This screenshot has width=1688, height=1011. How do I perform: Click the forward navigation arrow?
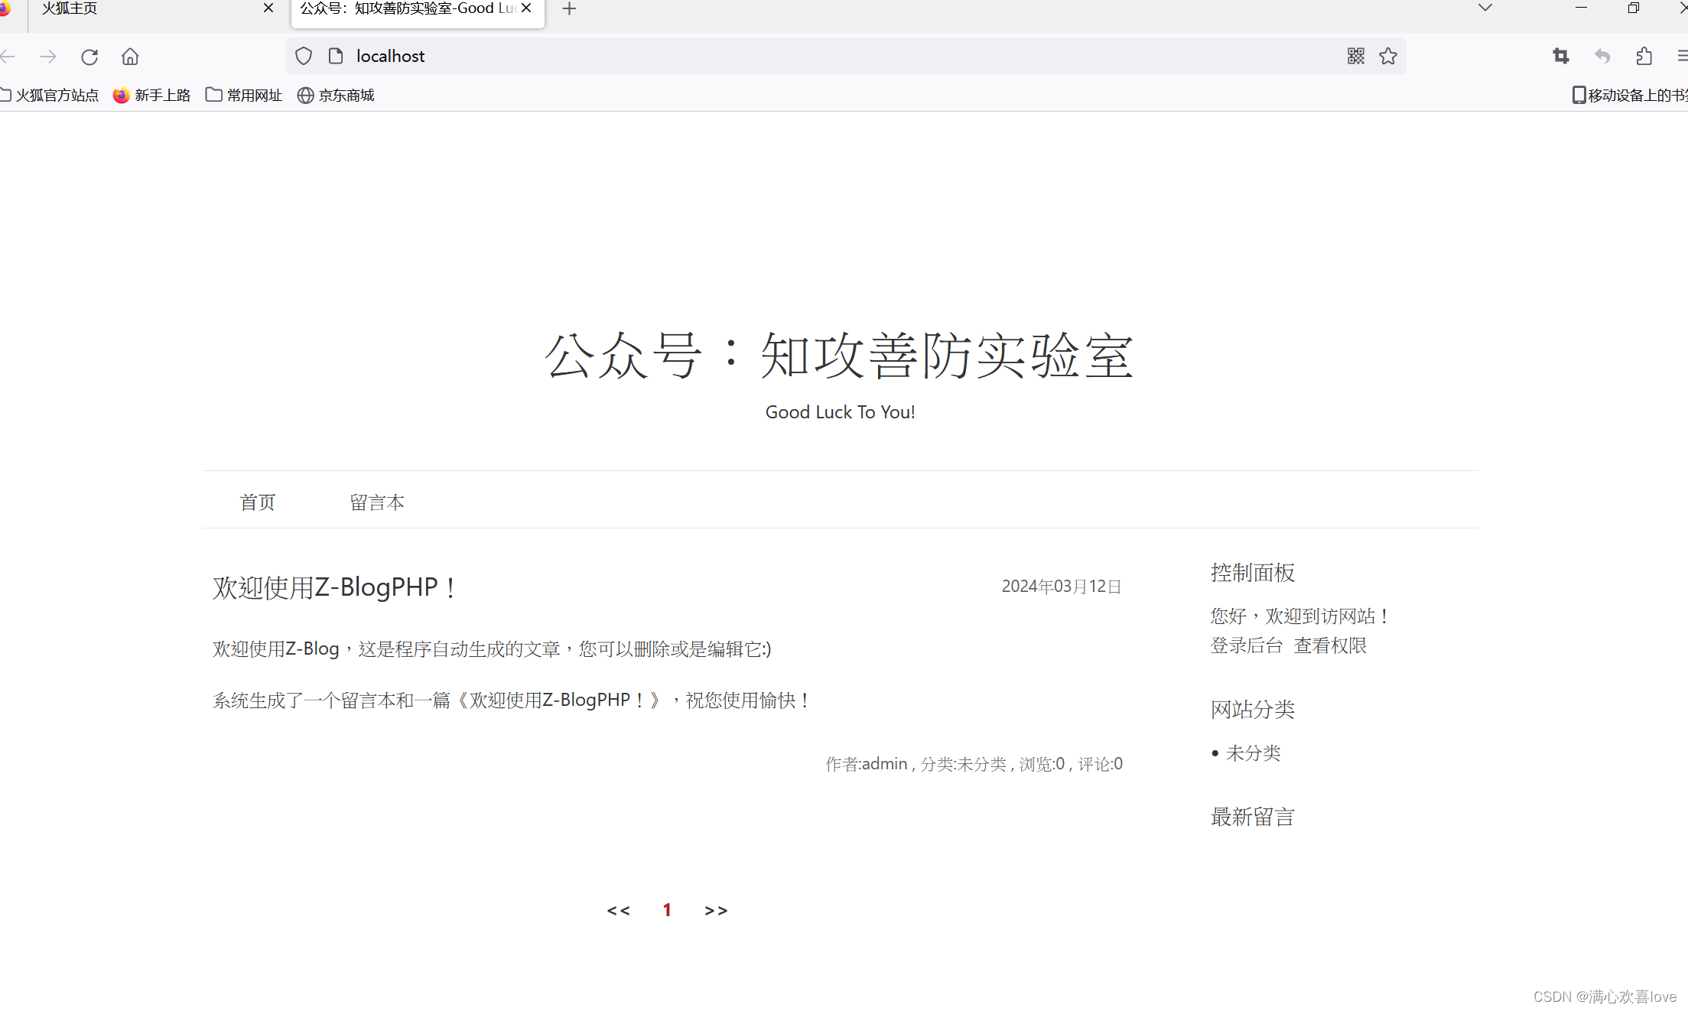48,57
